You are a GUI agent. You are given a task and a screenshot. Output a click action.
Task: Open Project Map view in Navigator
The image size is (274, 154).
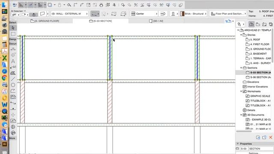pos(251,24)
